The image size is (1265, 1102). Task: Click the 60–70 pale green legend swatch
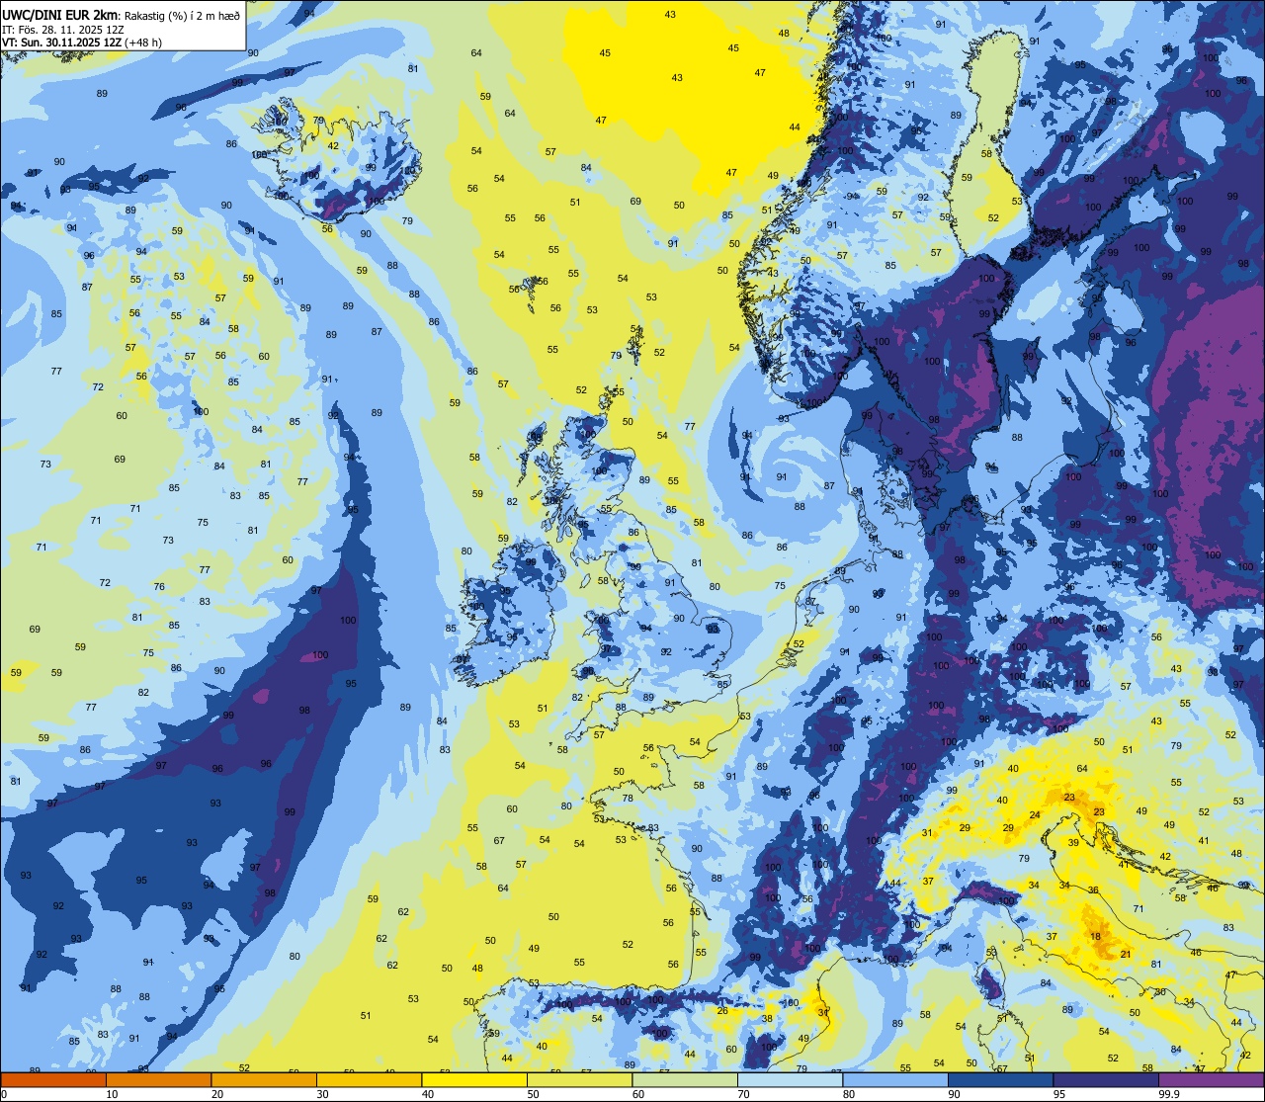tap(685, 1079)
